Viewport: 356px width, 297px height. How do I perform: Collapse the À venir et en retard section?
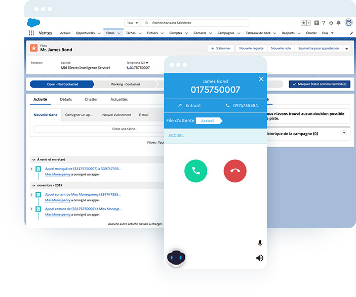point(33,160)
